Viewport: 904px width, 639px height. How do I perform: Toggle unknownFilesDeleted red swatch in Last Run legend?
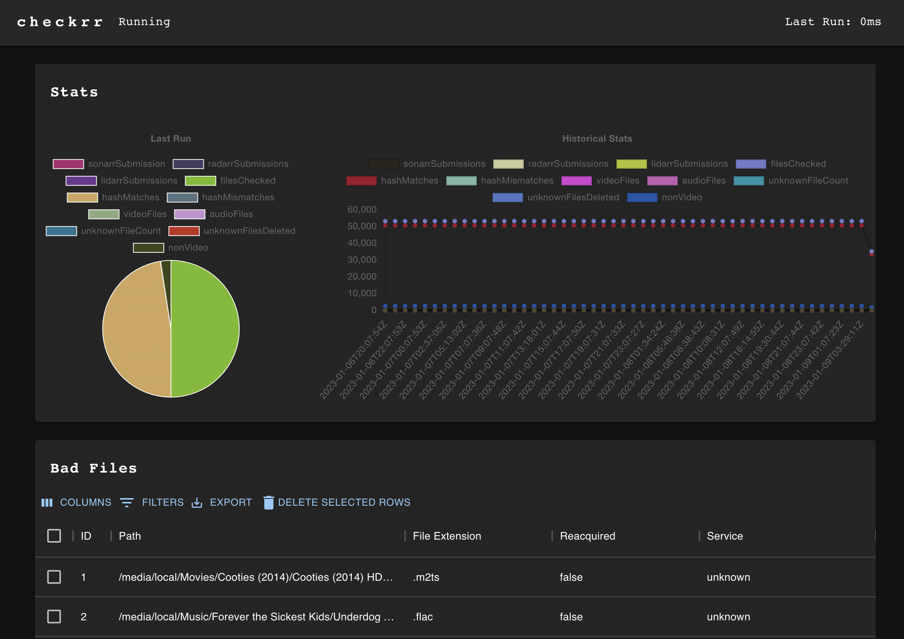click(184, 231)
